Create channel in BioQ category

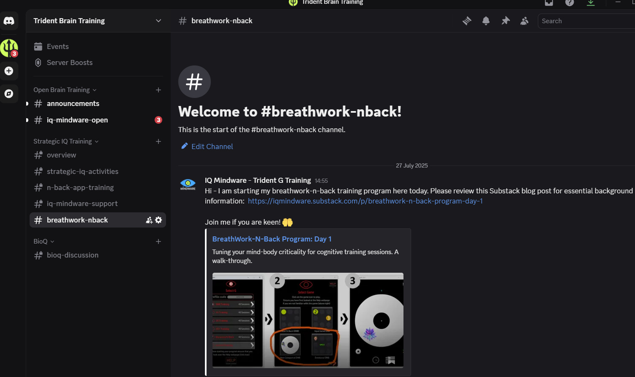click(x=158, y=241)
